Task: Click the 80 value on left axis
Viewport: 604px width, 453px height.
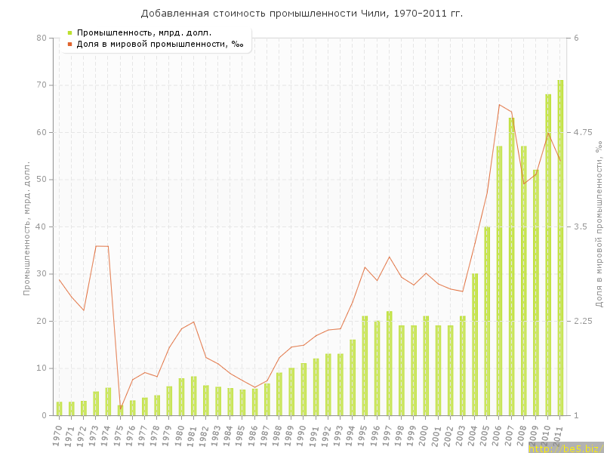Action: (41, 38)
